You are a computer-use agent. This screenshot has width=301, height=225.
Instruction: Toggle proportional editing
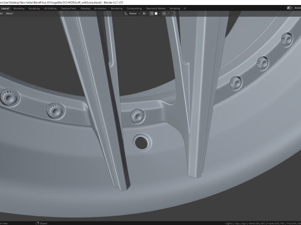click(x=164, y=14)
